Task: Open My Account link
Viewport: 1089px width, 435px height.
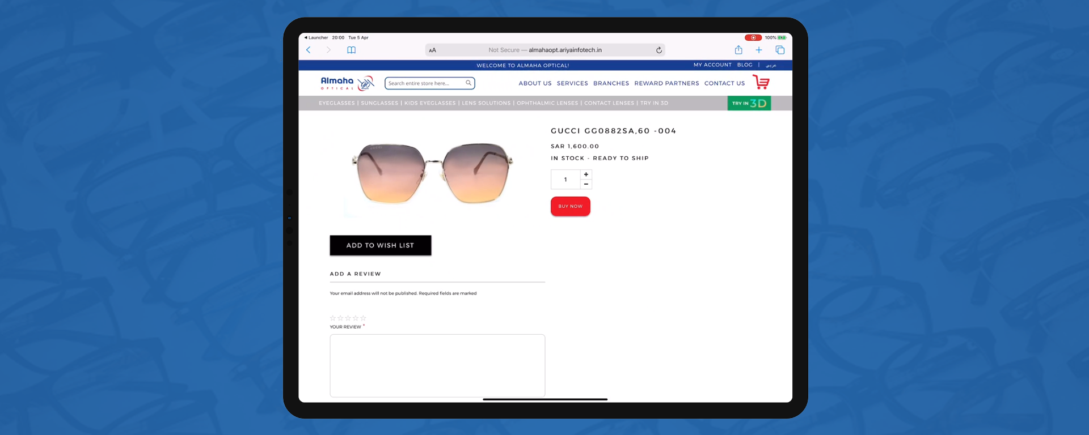Action: [x=712, y=65]
